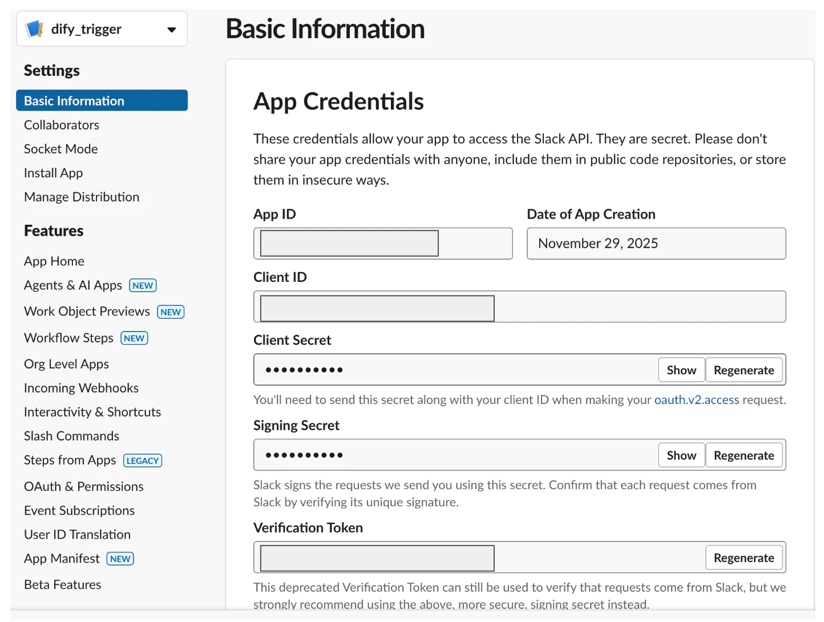Regenerate the Signing Secret
The height and width of the screenshot is (622, 824).
pyautogui.click(x=744, y=455)
